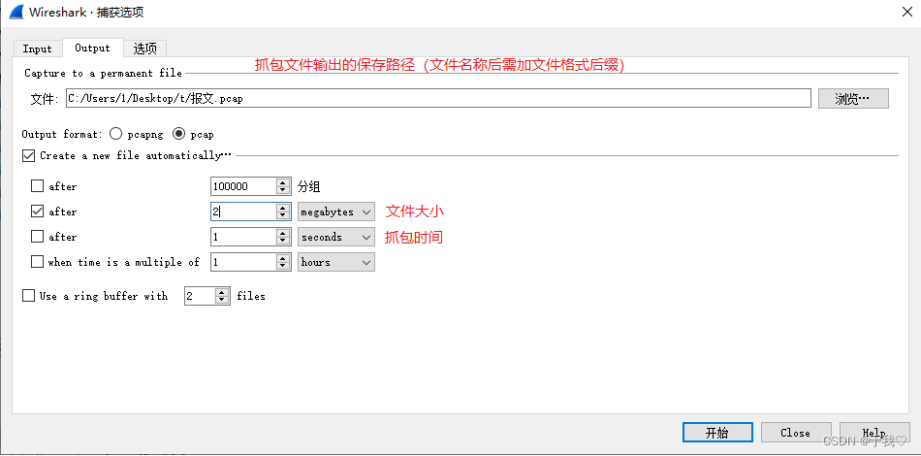Select the Output tab
Viewport: 921px width, 456px height.
(92, 49)
